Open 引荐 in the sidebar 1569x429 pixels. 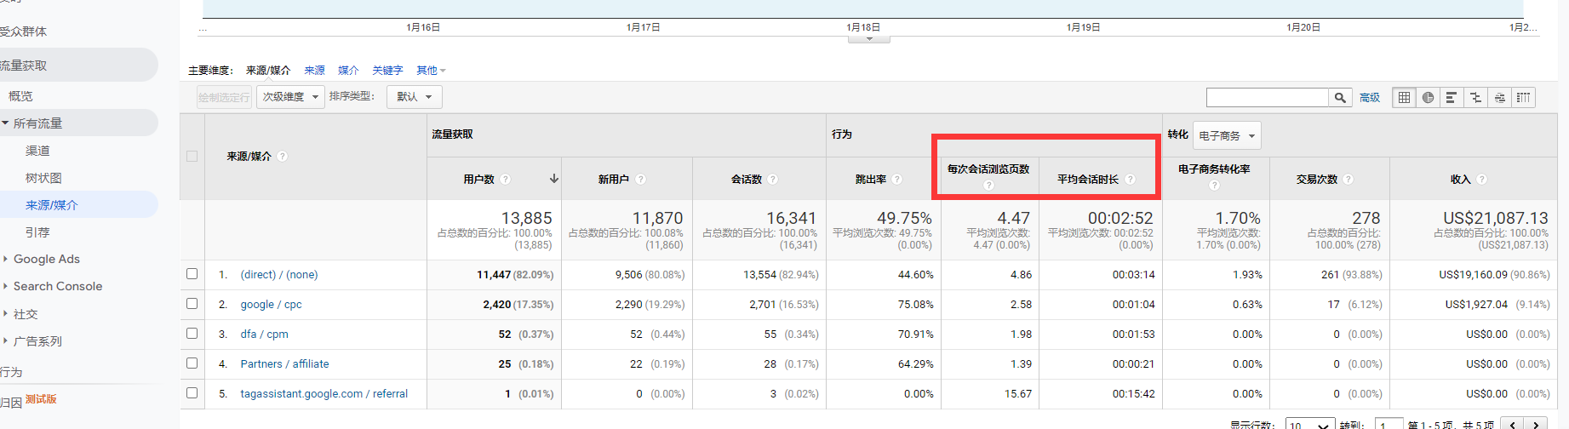[37, 232]
